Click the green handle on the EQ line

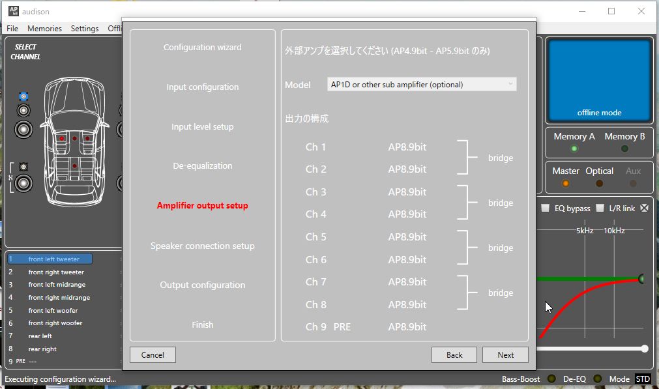click(641, 278)
